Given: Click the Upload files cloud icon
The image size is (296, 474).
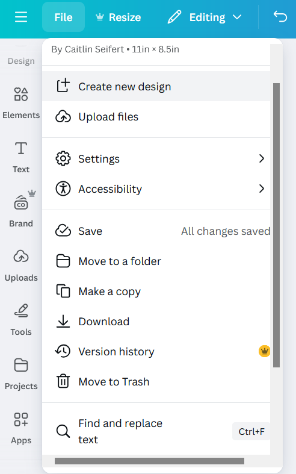Looking at the screenshot, I should click(63, 117).
